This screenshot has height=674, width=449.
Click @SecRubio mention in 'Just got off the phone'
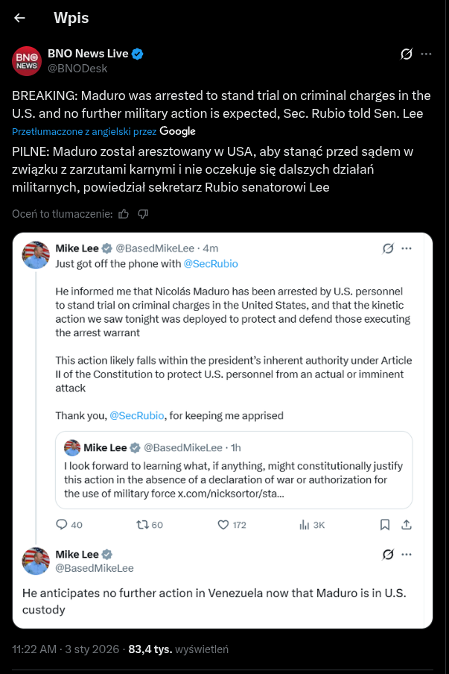point(211,263)
